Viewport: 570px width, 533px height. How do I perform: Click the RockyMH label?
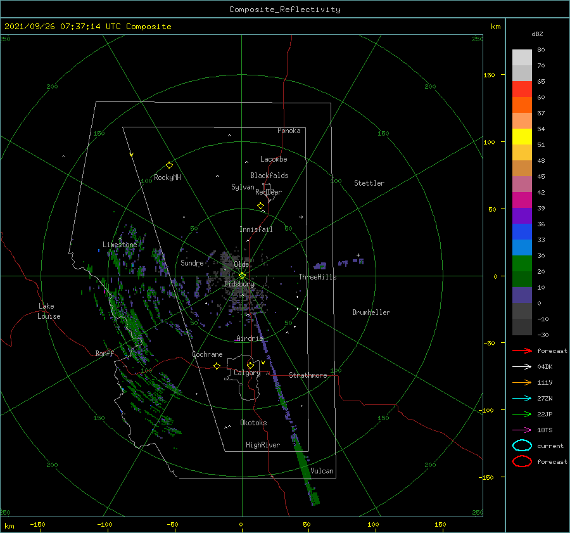coord(167,177)
